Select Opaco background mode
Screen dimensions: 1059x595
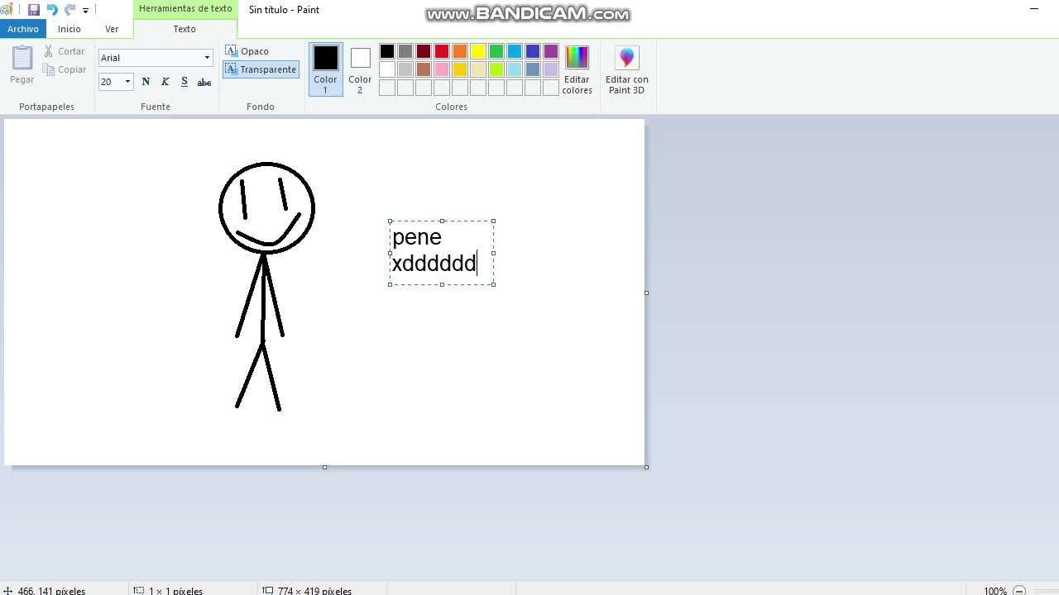248,51
